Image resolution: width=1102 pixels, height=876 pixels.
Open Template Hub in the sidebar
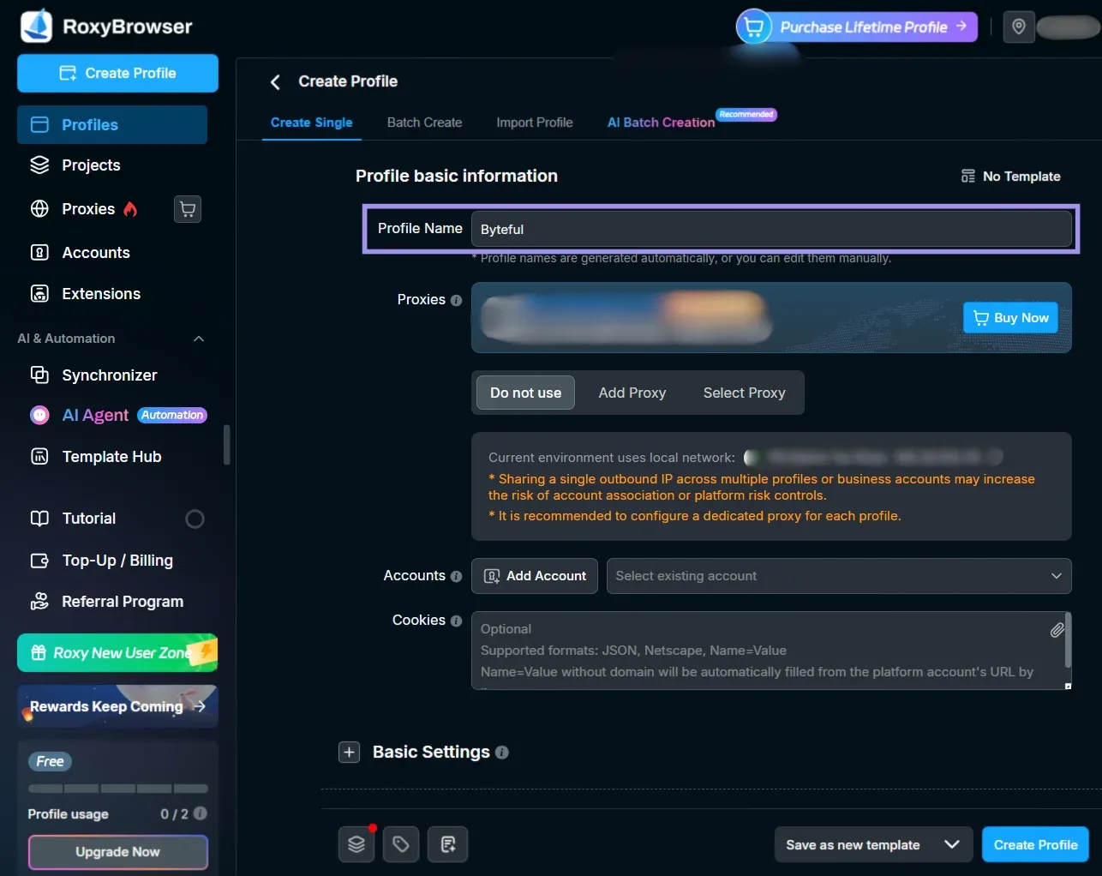click(x=96, y=457)
